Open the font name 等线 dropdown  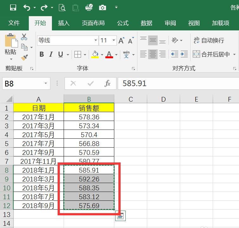pyautogui.click(x=96, y=41)
